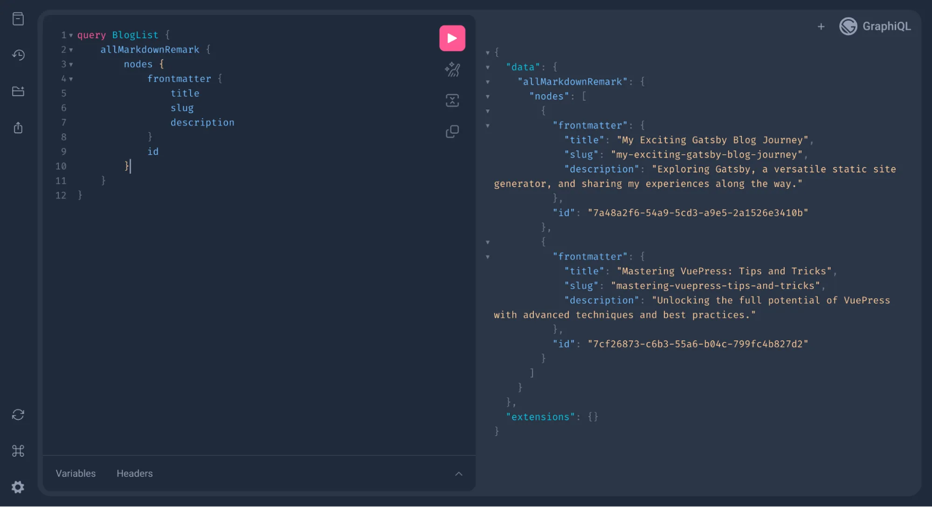Merge fragments using the merge icon
The height and width of the screenshot is (507, 932).
click(x=452, y=100)
